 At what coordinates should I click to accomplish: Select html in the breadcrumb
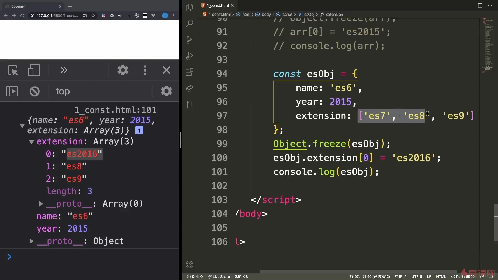pos(246,15)
